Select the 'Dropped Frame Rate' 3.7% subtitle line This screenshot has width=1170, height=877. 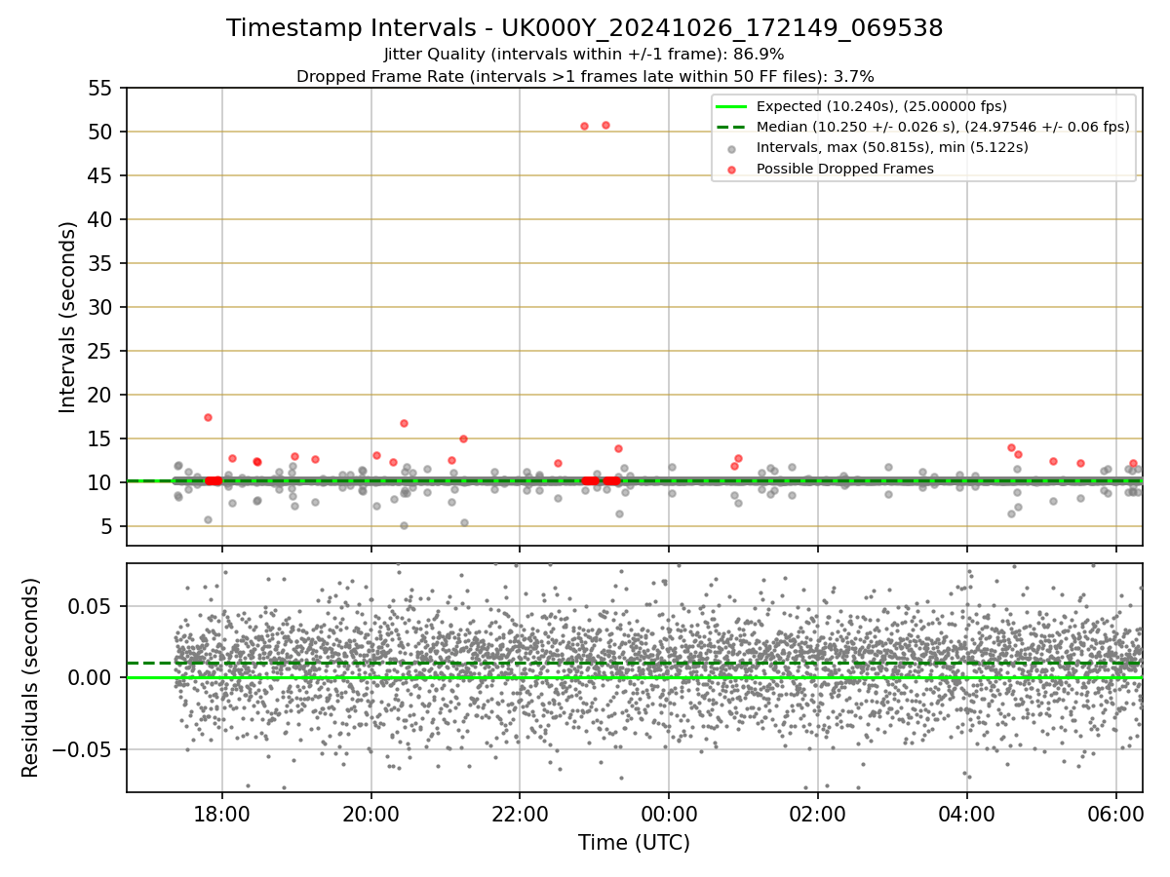point(585,76)
